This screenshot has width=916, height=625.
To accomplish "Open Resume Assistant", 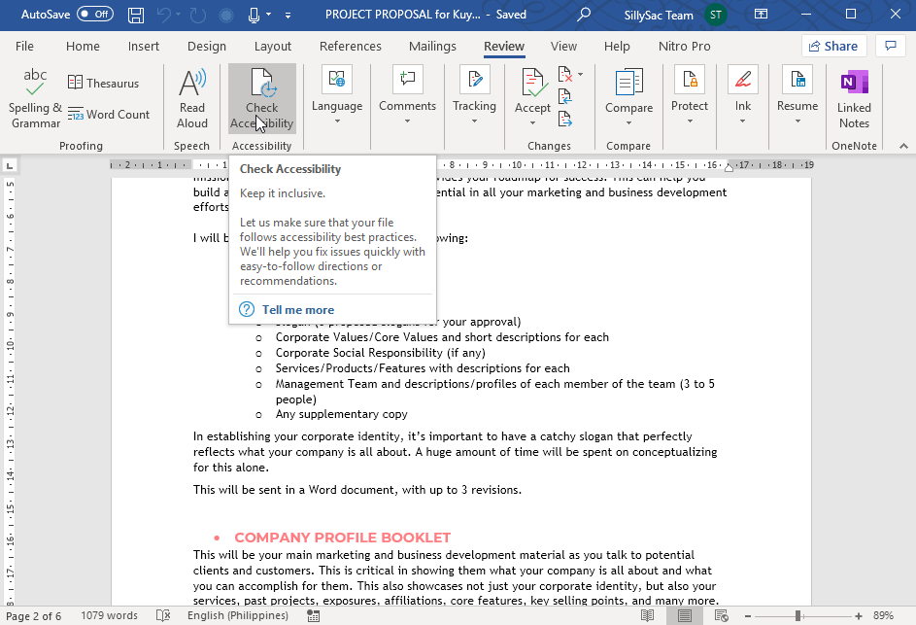I will pos(797,96).
